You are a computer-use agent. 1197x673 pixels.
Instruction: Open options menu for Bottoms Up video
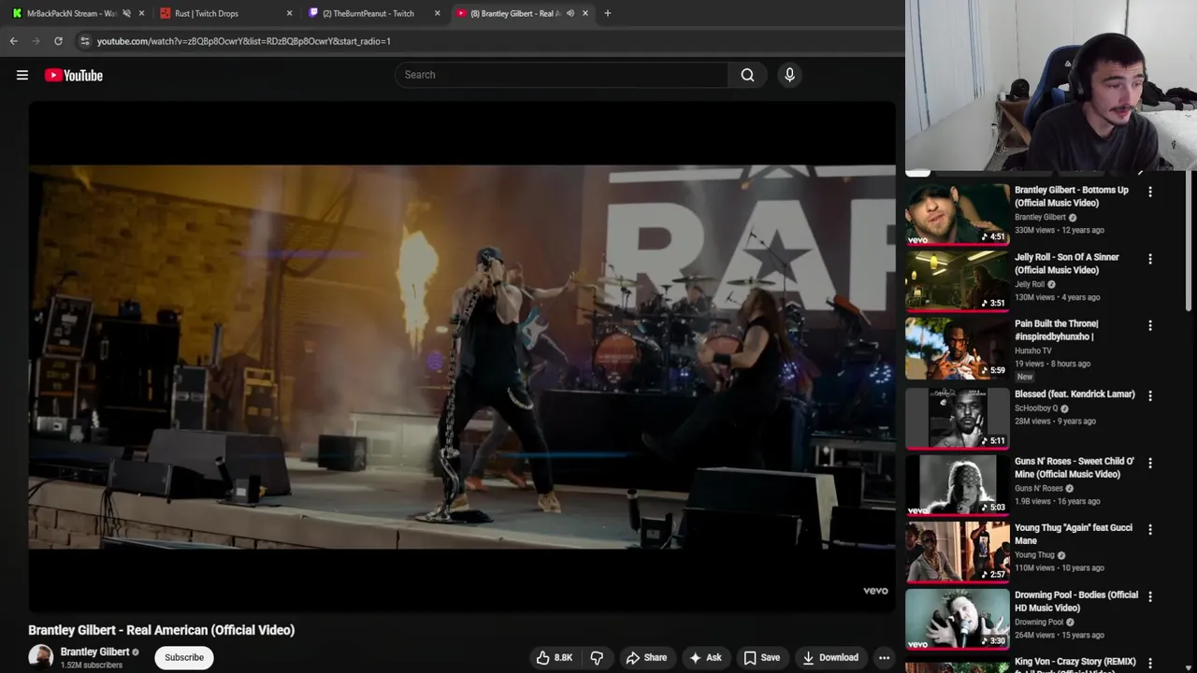point(1150,192)
